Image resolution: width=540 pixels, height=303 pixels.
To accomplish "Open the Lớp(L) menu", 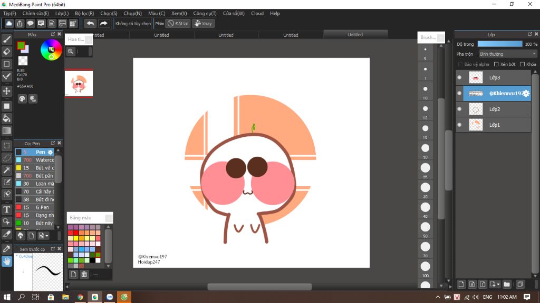I will coord(62,13).
